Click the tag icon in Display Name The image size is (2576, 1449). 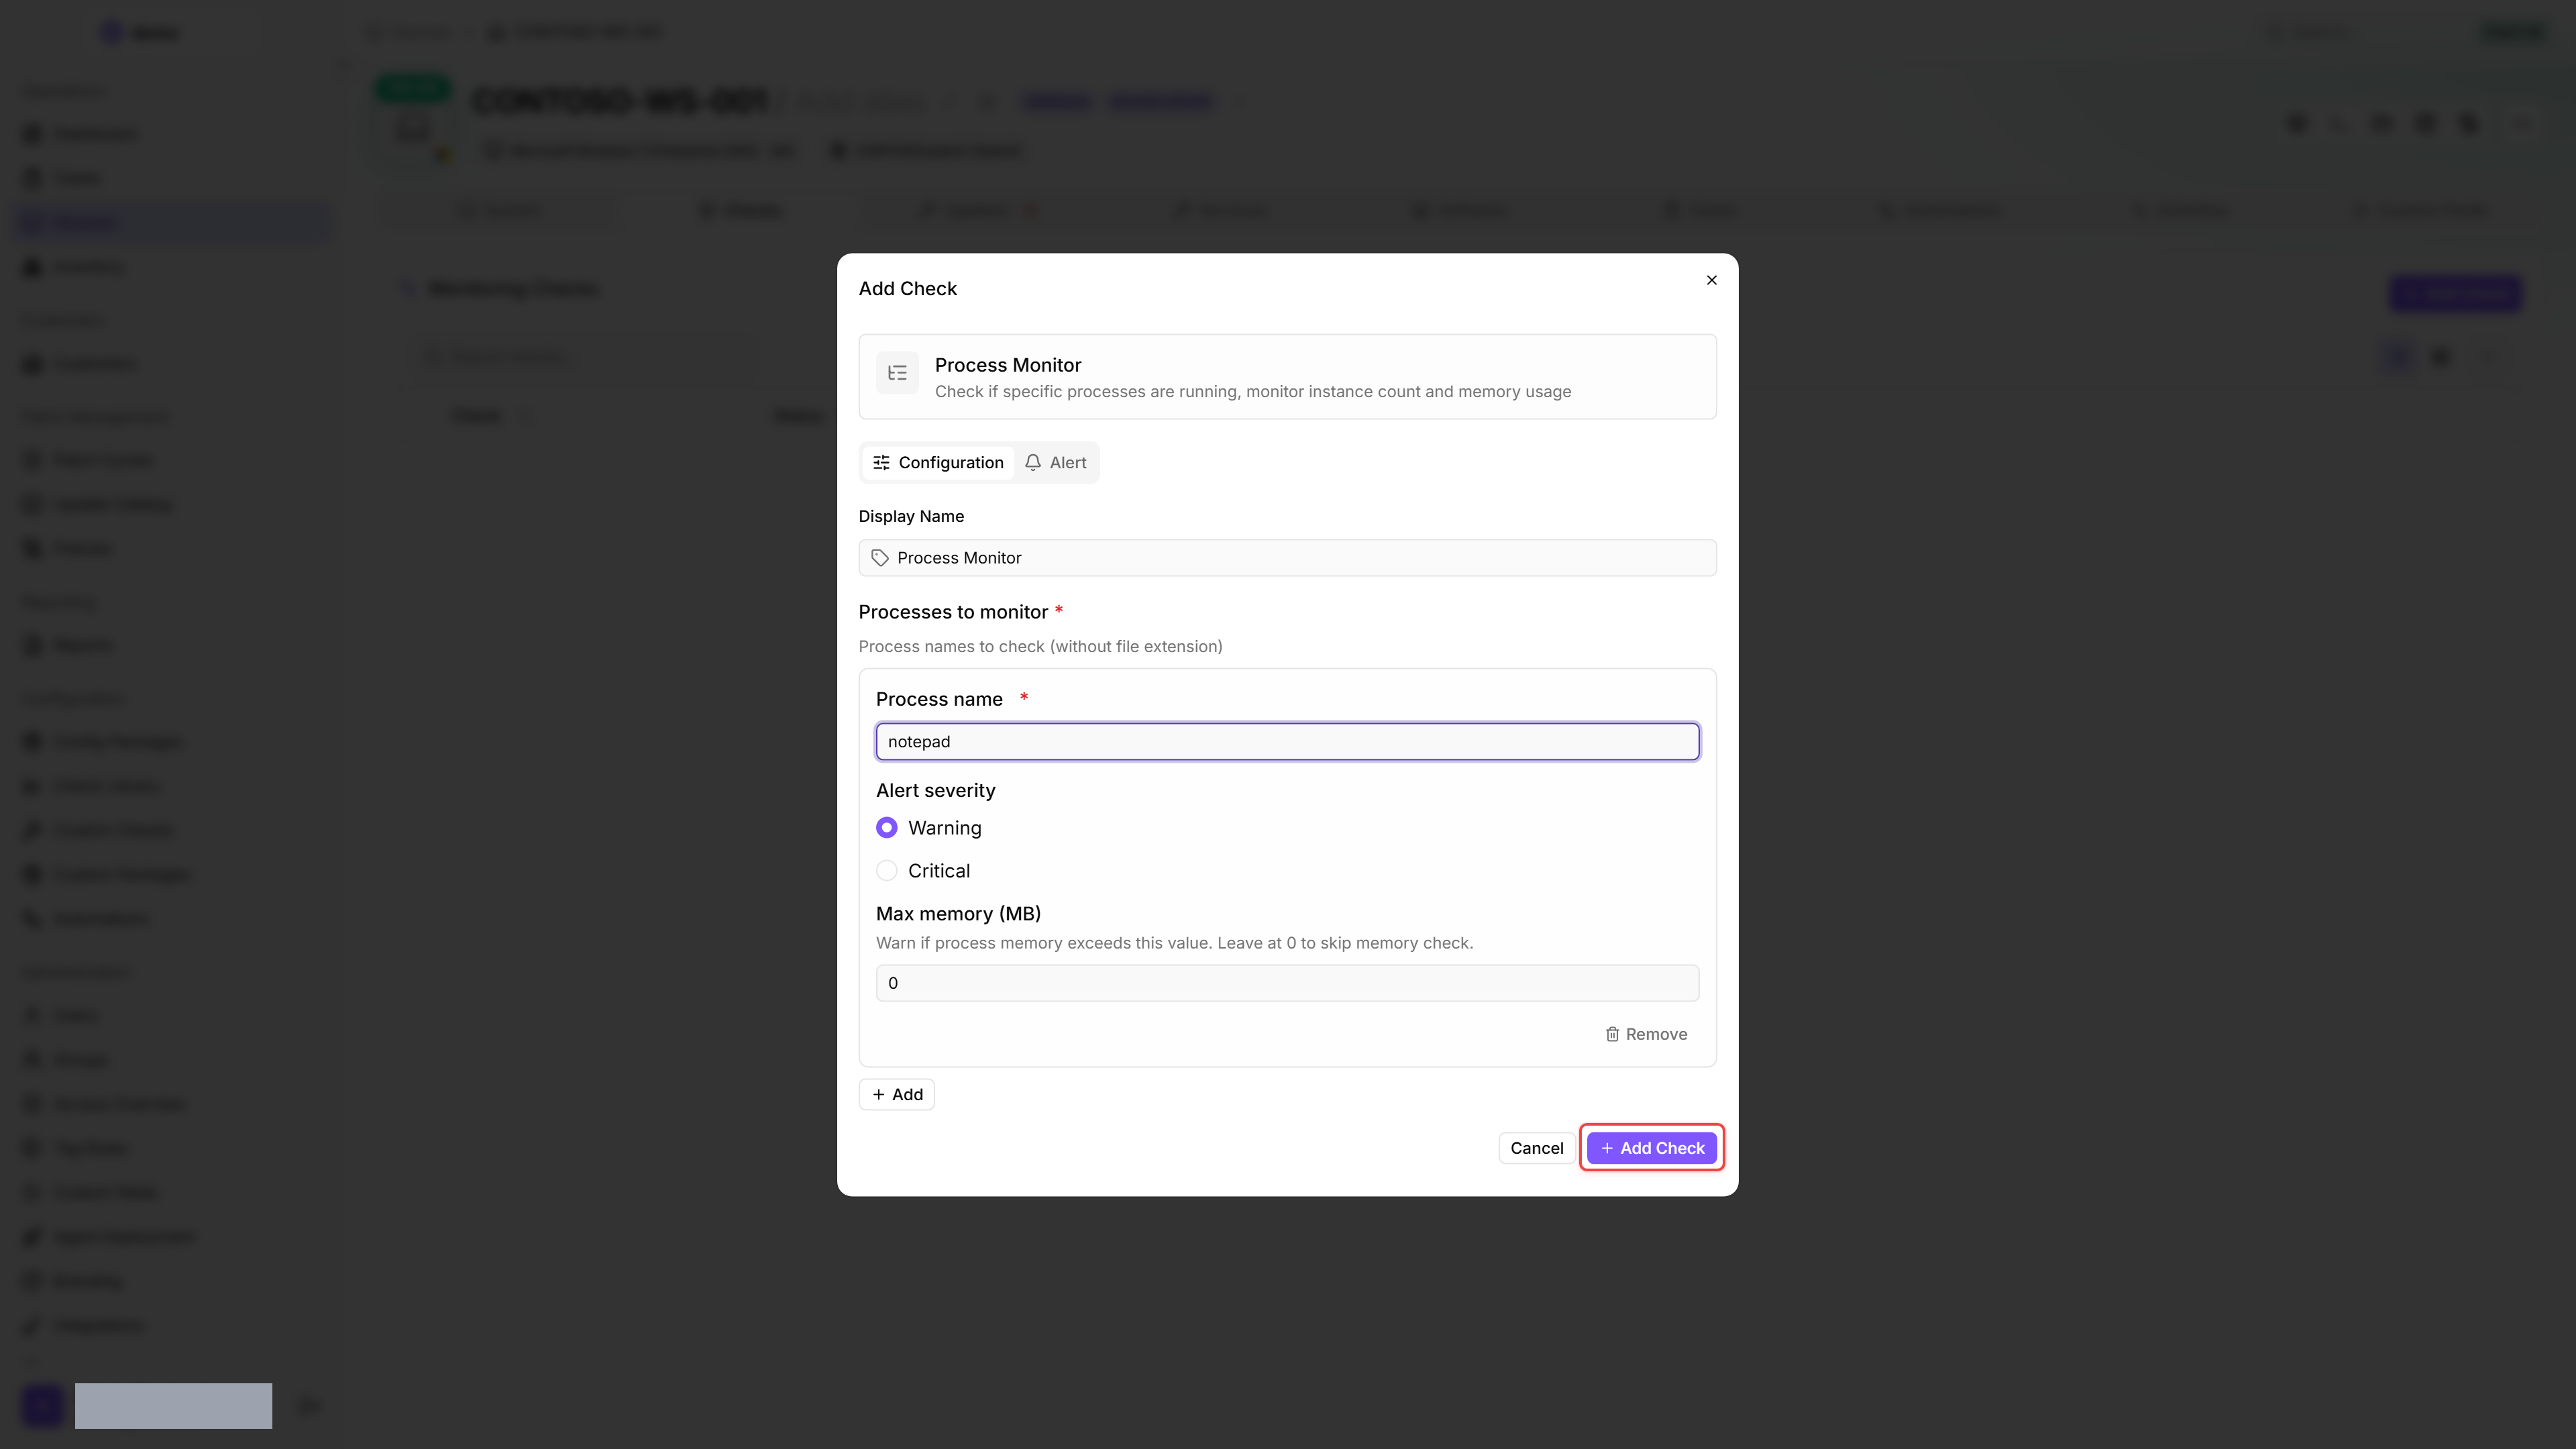pos(880,558)
